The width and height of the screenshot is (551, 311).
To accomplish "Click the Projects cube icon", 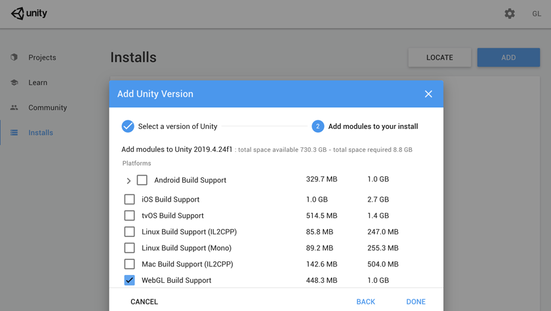I will click(14, 57).
